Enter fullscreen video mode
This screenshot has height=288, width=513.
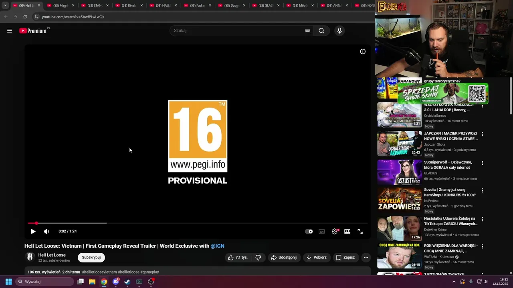pos(360,232)
